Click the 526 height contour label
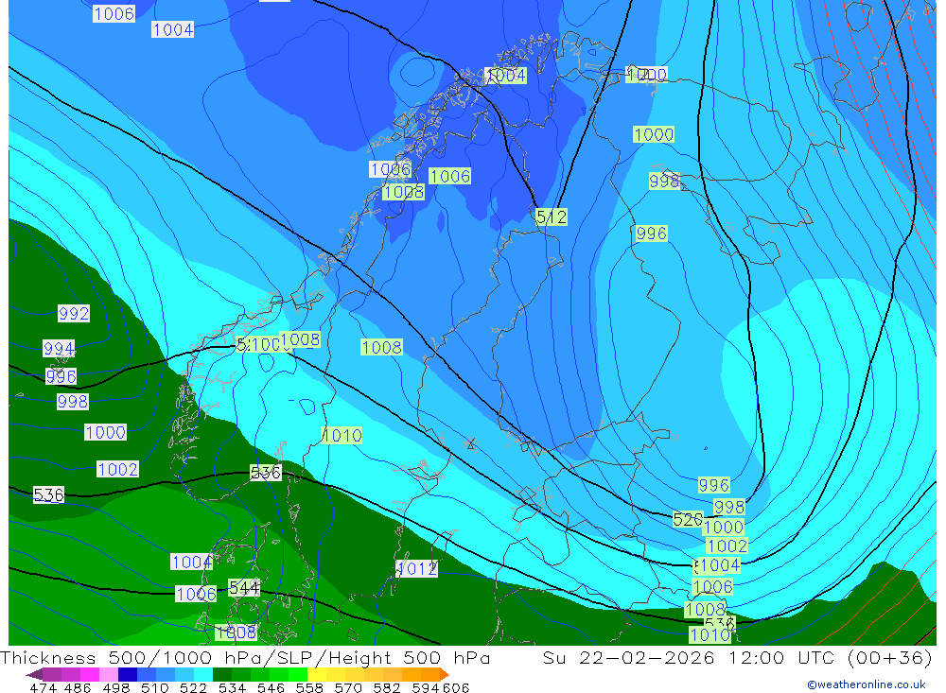This screenshot has width=946, height=693. [x=688, y=519]
